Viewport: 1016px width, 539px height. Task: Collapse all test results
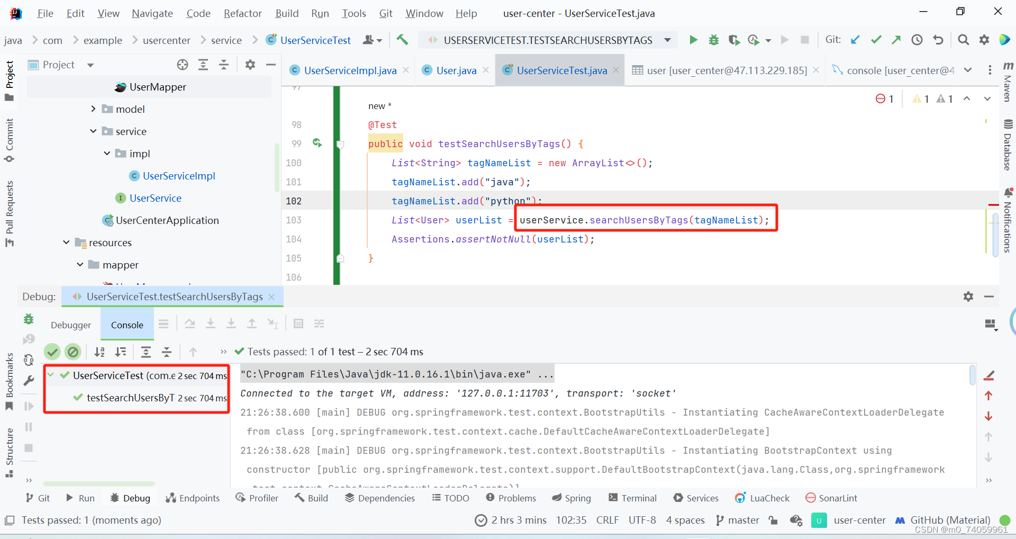point(167,352)
